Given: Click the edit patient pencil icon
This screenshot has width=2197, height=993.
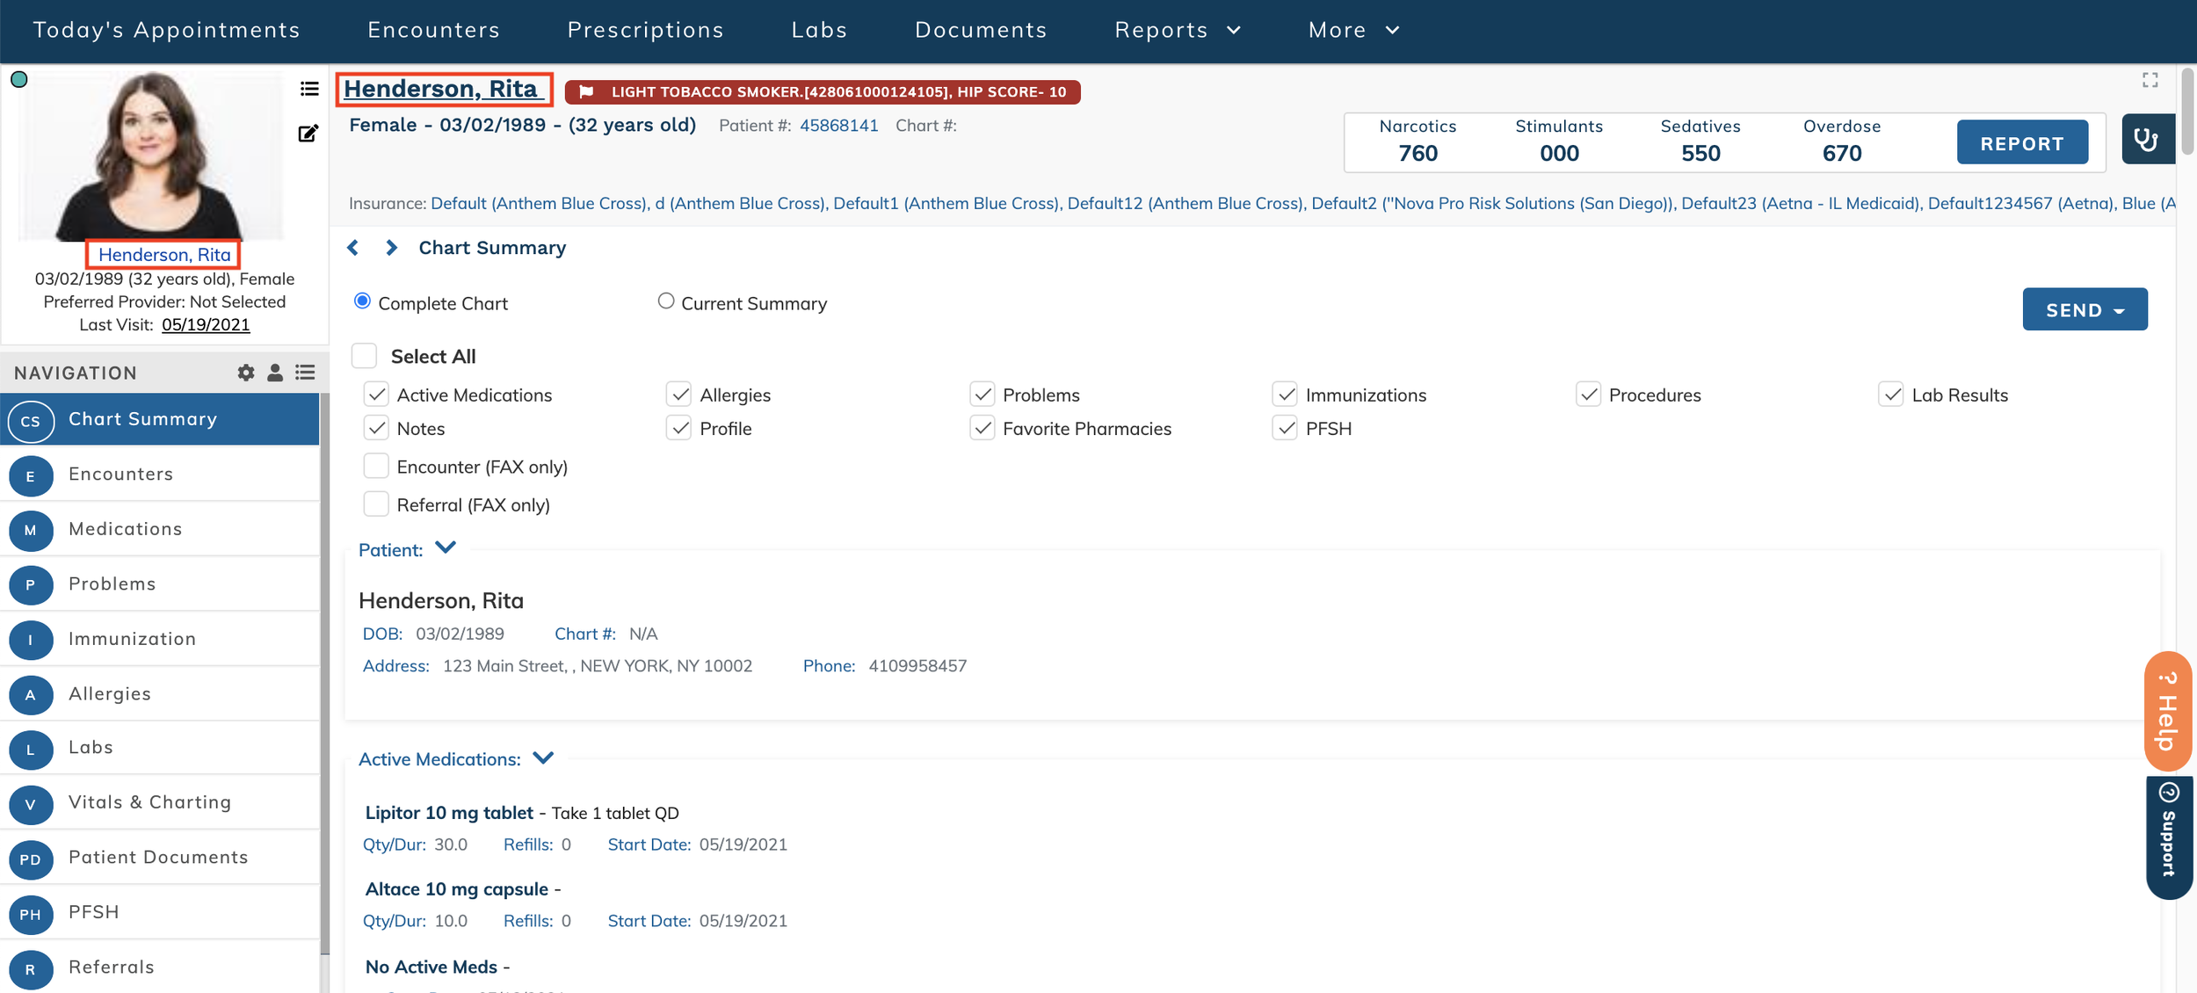Looking at the screenshot, I should (308, 134).
